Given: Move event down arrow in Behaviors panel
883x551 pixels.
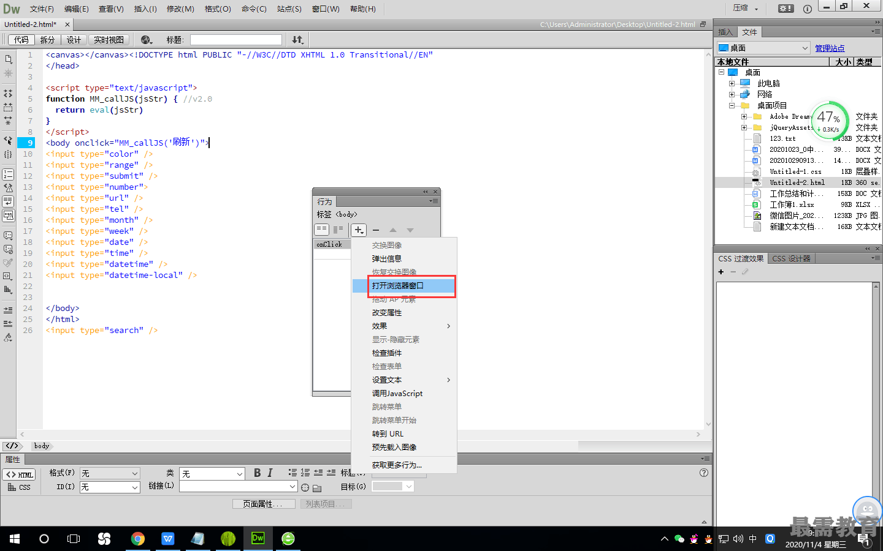Looking at the screenshot, I should [x=410, y=230].
